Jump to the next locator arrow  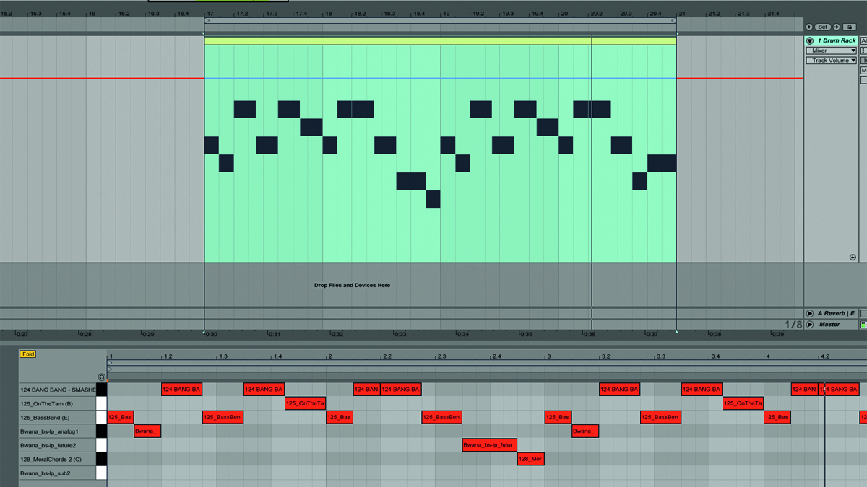pyautogui.click(x=837, y=27)
